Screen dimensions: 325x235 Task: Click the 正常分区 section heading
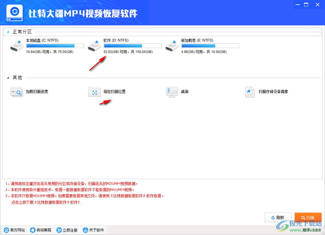[22, 32]
